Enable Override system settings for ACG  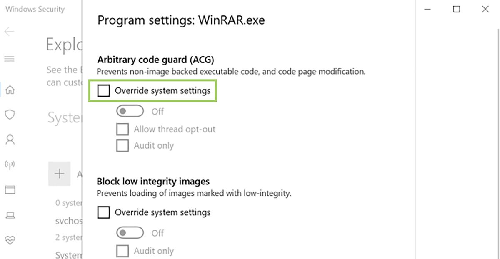click(x=103, y=90)
